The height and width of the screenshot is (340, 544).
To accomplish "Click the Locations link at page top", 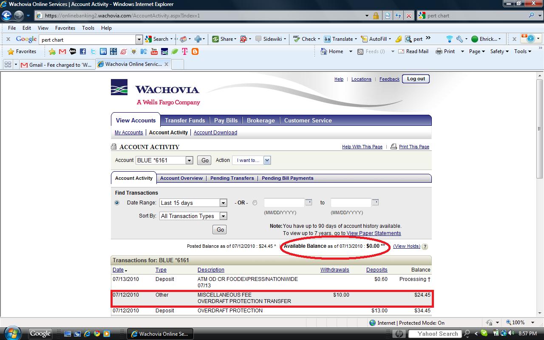I will [x=361, y=79].
